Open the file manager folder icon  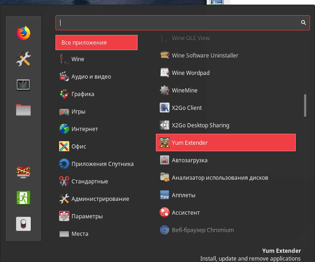point(23,110)
